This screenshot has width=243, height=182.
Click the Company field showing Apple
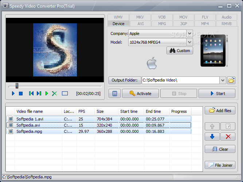click(x=157, y=33)
